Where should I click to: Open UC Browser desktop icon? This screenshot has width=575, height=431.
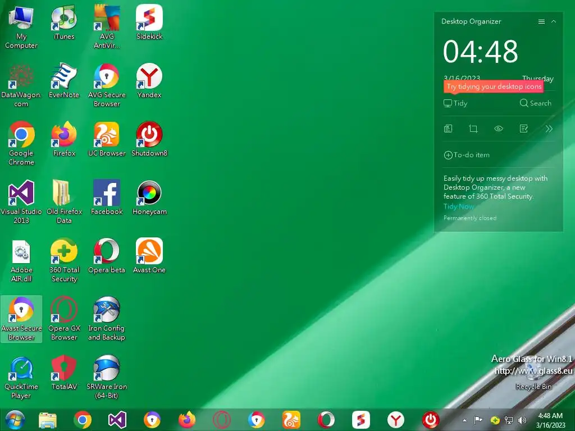[x=107, y=139]
